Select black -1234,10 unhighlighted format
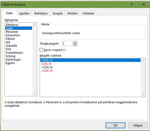The image size is (150, 131). tap(90, 67)
